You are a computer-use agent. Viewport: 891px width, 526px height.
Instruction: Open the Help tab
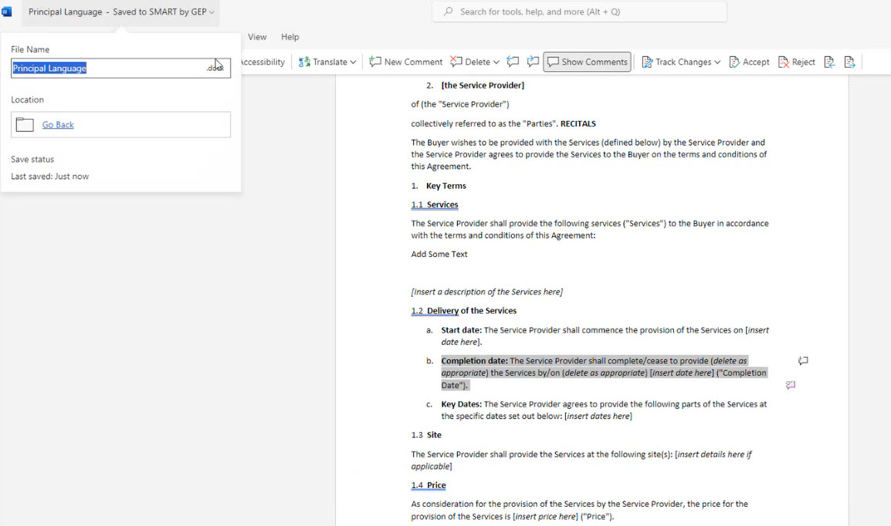(290, 37)
